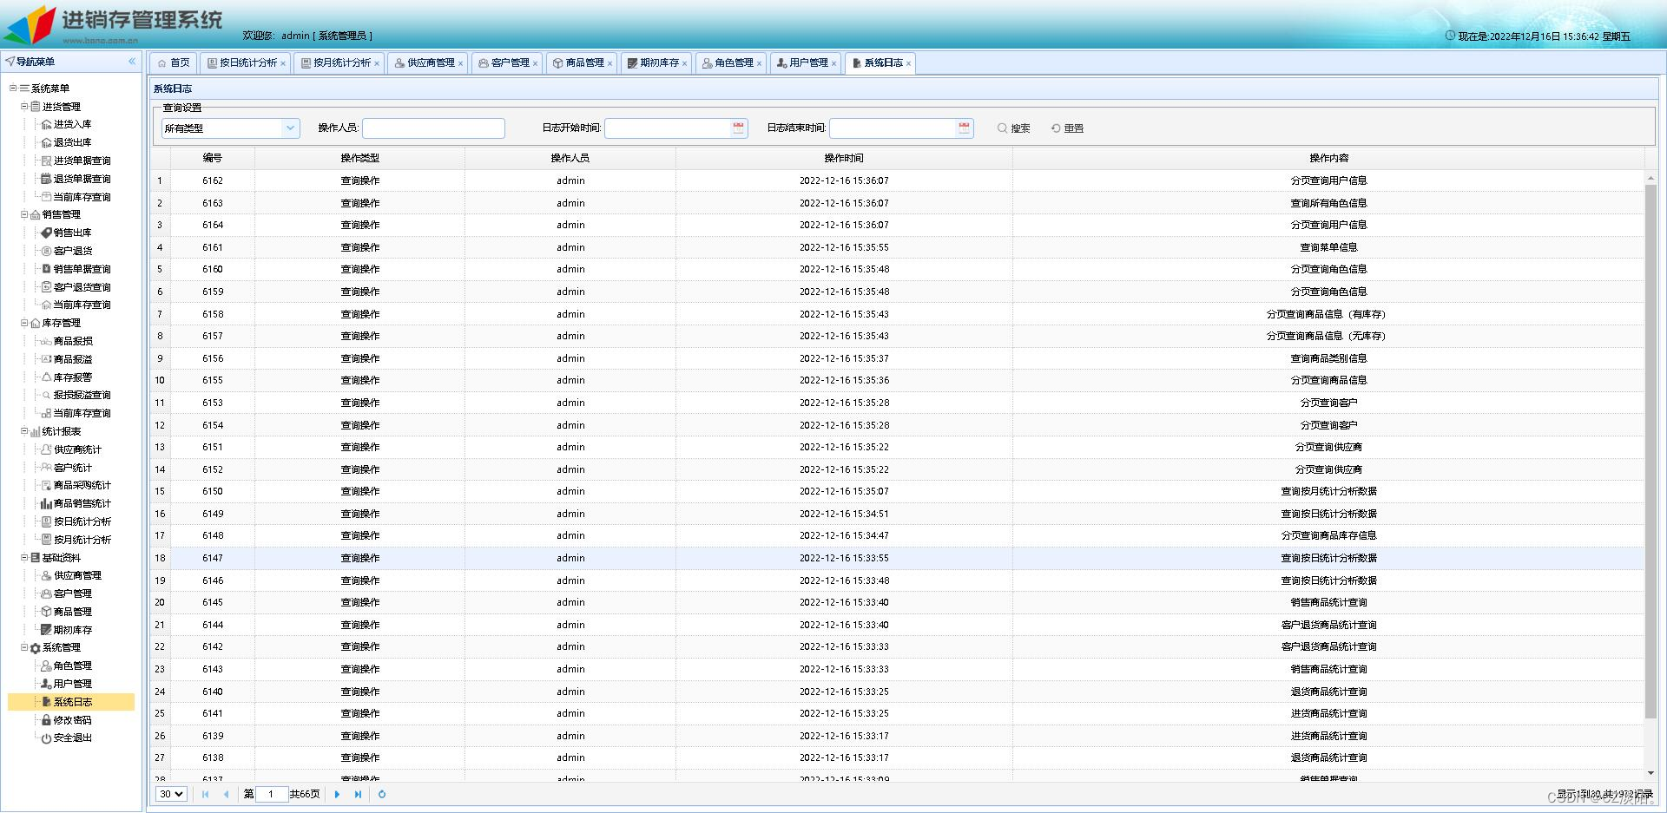
Task: Open the page size 30 selector
Action: point(171,794)
